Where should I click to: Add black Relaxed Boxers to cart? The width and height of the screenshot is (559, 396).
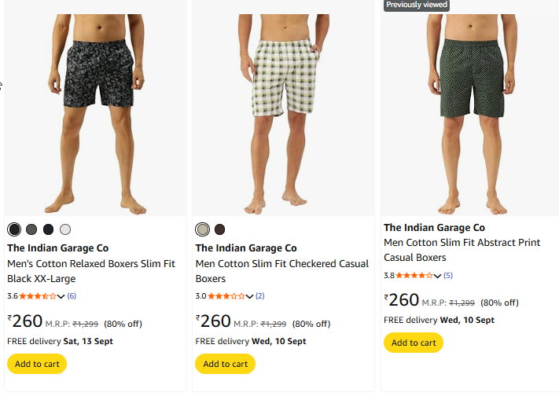tap(37, 364)
